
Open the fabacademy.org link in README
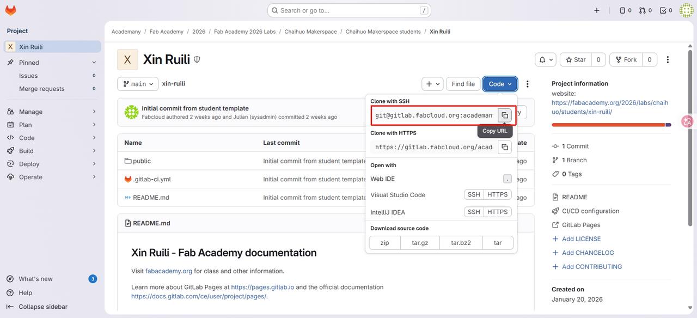click(x=169, y=271)
